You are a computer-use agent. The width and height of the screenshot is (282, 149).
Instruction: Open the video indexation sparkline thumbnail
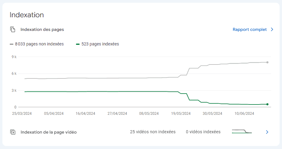pyautogui.click(x=242, y=131)
